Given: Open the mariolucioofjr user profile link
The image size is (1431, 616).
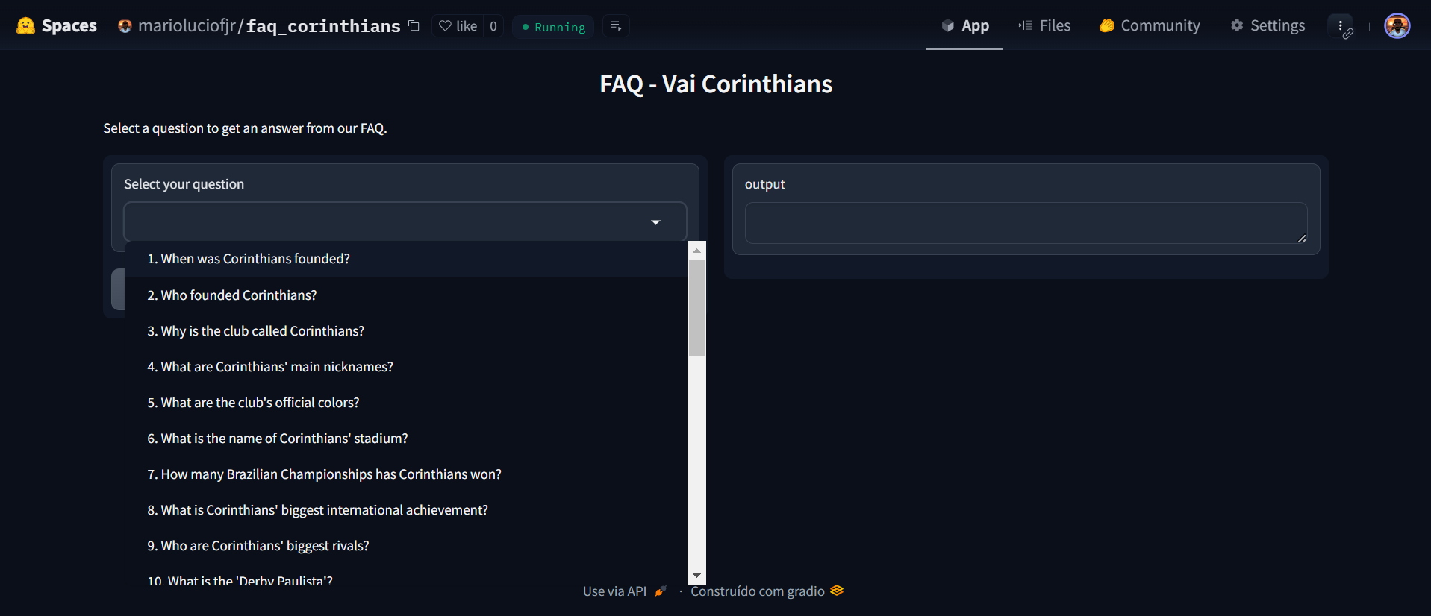Looking at the screenshot, I should 187,26.
